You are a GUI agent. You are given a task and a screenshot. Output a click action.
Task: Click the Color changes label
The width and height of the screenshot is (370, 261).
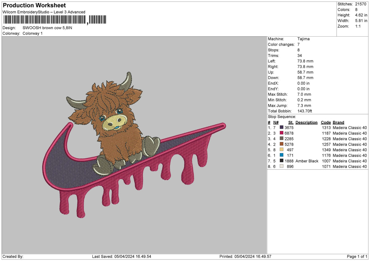(281, 45)
